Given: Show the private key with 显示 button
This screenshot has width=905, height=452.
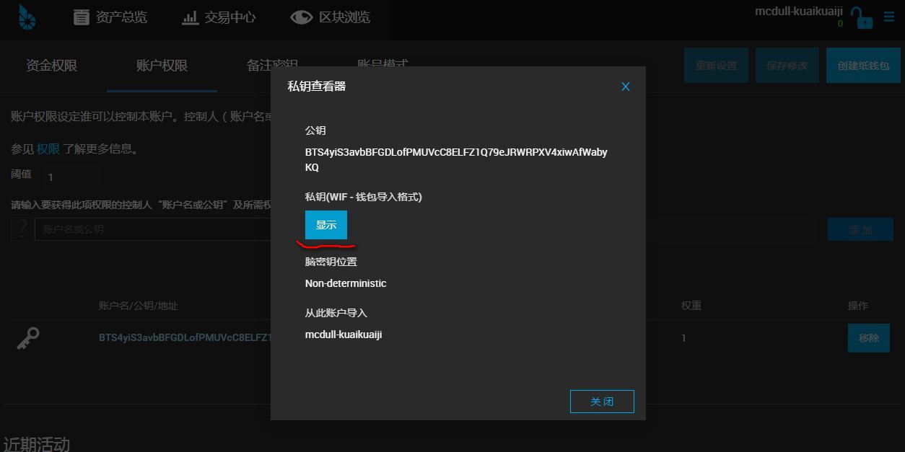Looking at the screenshot, I should 325,224.
